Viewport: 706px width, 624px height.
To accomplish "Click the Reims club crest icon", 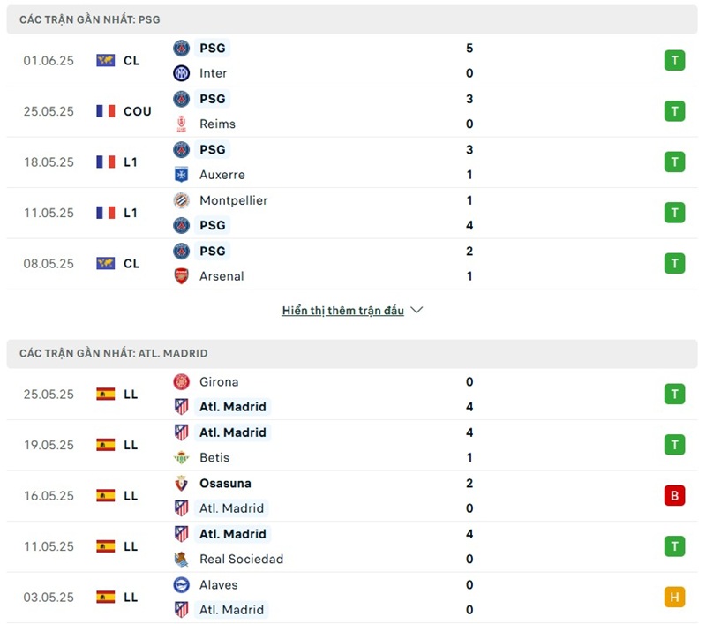I will (x=182, y=124).
